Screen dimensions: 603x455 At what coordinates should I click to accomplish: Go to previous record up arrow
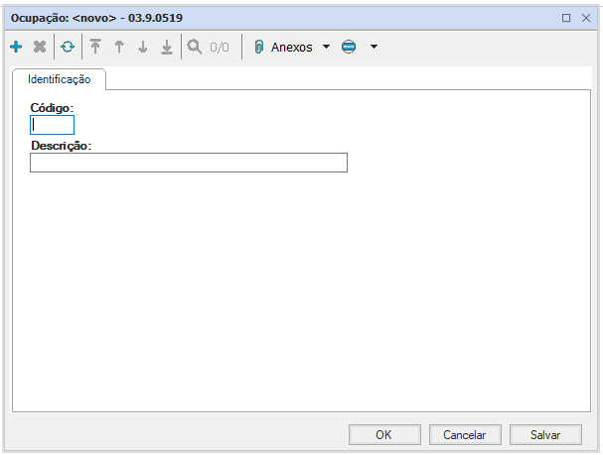(119, 47)
